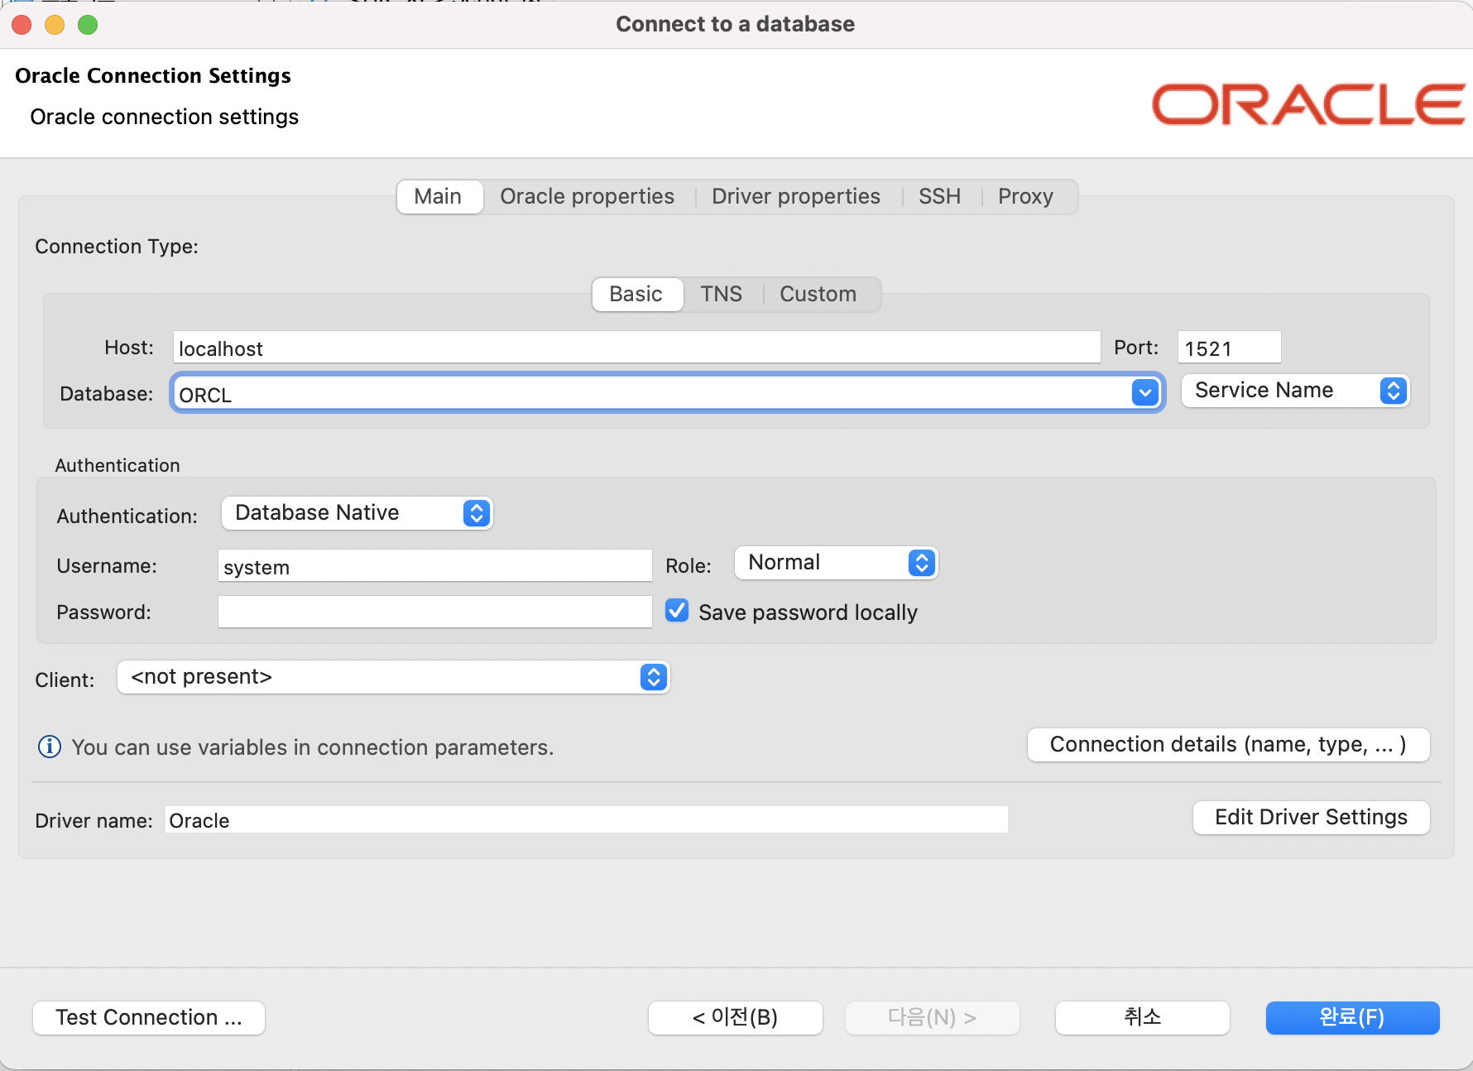Image resolution: width=1473 pixels, height=1071 pixels.
Task: Click Edit Driver Settings button
Action: [1312, 818]
